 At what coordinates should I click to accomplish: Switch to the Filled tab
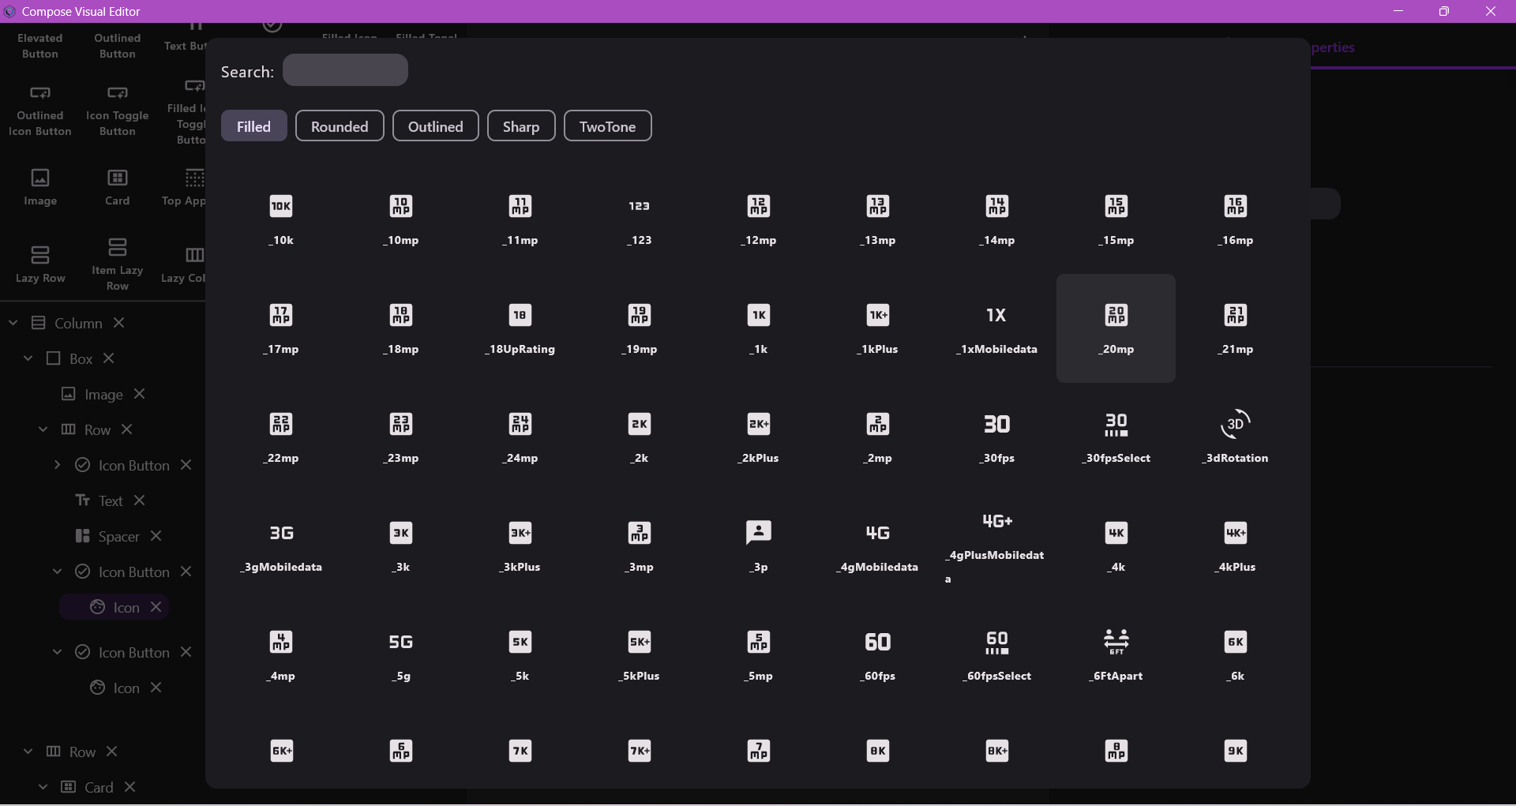pos(253,126)
